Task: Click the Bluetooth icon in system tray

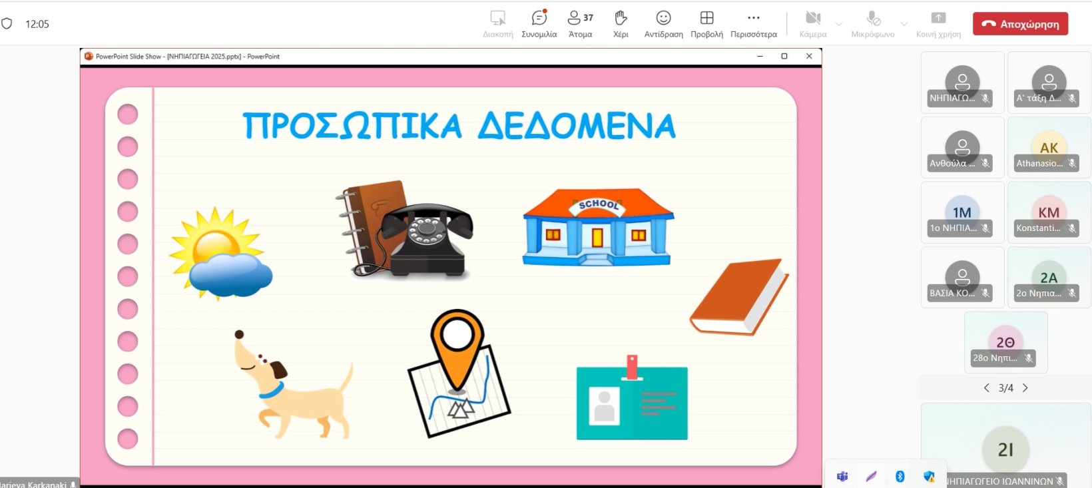Action: (900, 476)
